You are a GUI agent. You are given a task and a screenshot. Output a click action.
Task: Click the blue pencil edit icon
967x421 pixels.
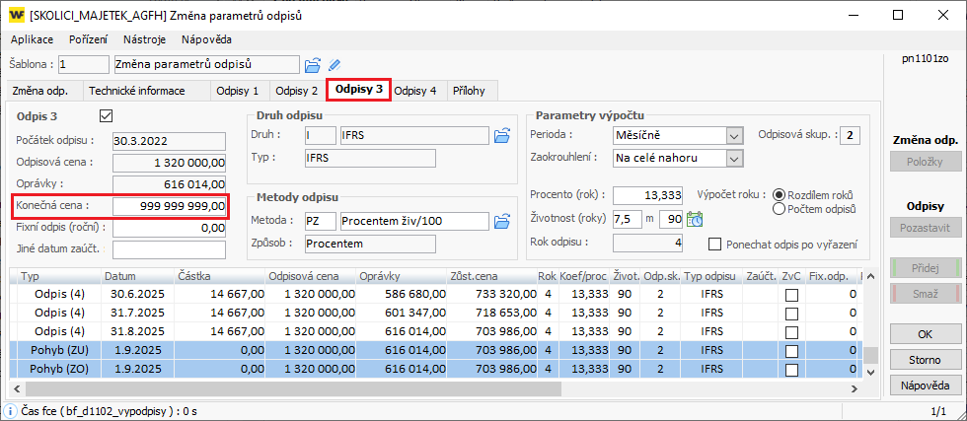335,65
